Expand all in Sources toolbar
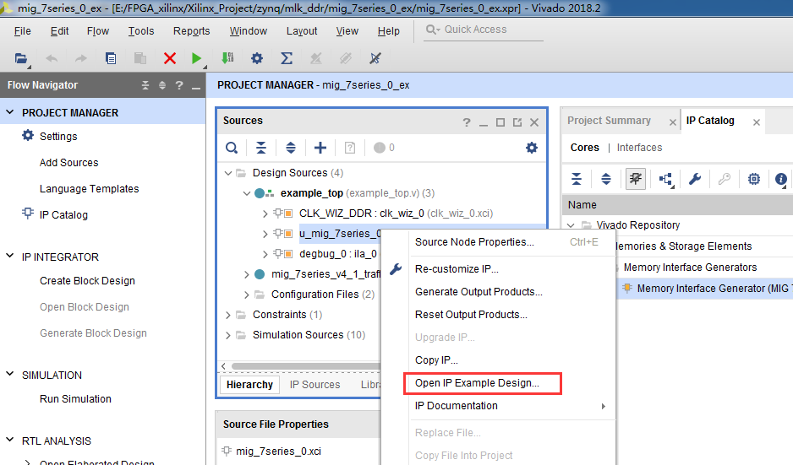This screenshot has width=793, height=465. coord(291,148)
